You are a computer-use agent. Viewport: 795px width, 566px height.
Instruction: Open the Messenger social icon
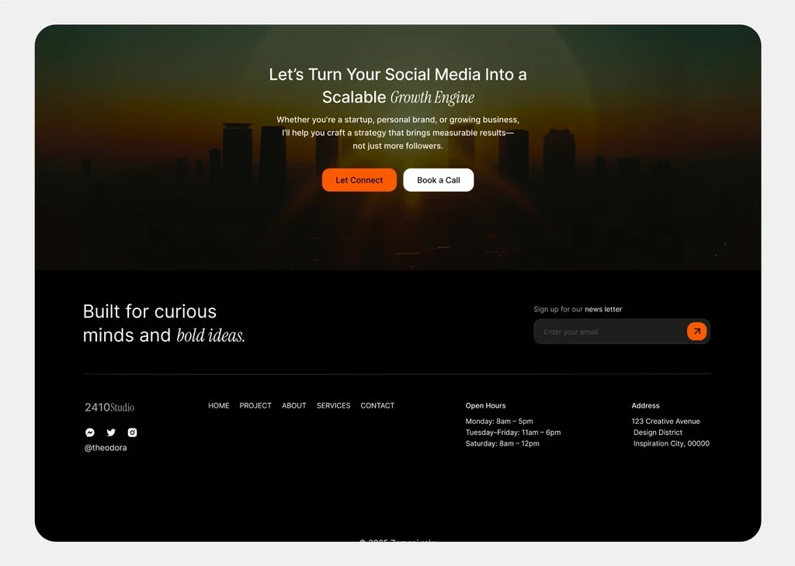click(90, 432)
